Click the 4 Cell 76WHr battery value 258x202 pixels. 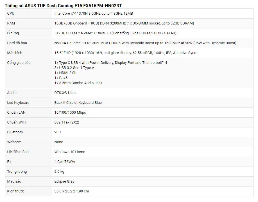pos(65,162)
